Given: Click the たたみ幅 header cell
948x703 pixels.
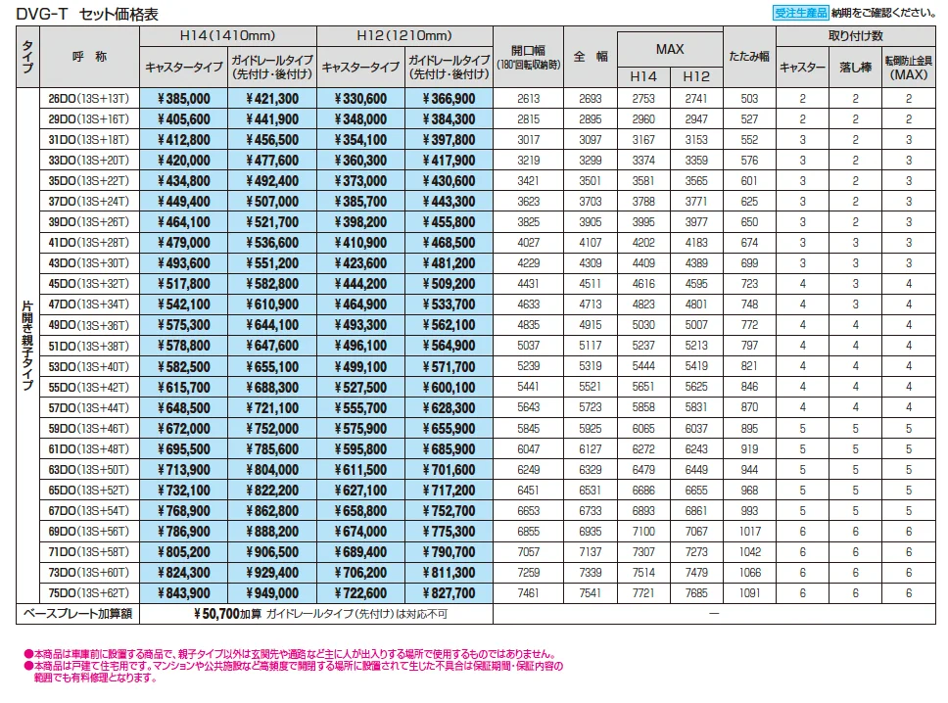Looking at the screenshot, I should [749, 57].
